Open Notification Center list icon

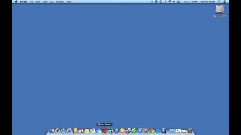tap(224, 1)
